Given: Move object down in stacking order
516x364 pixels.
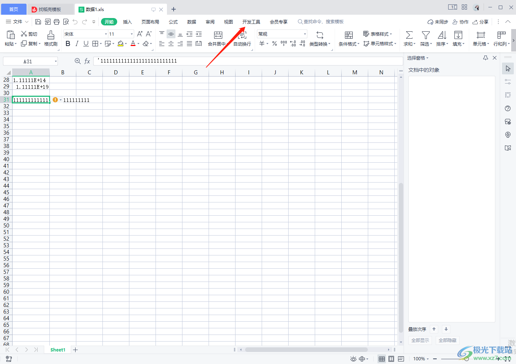Looking at the screenshot, I should click(x=446, y=329).
